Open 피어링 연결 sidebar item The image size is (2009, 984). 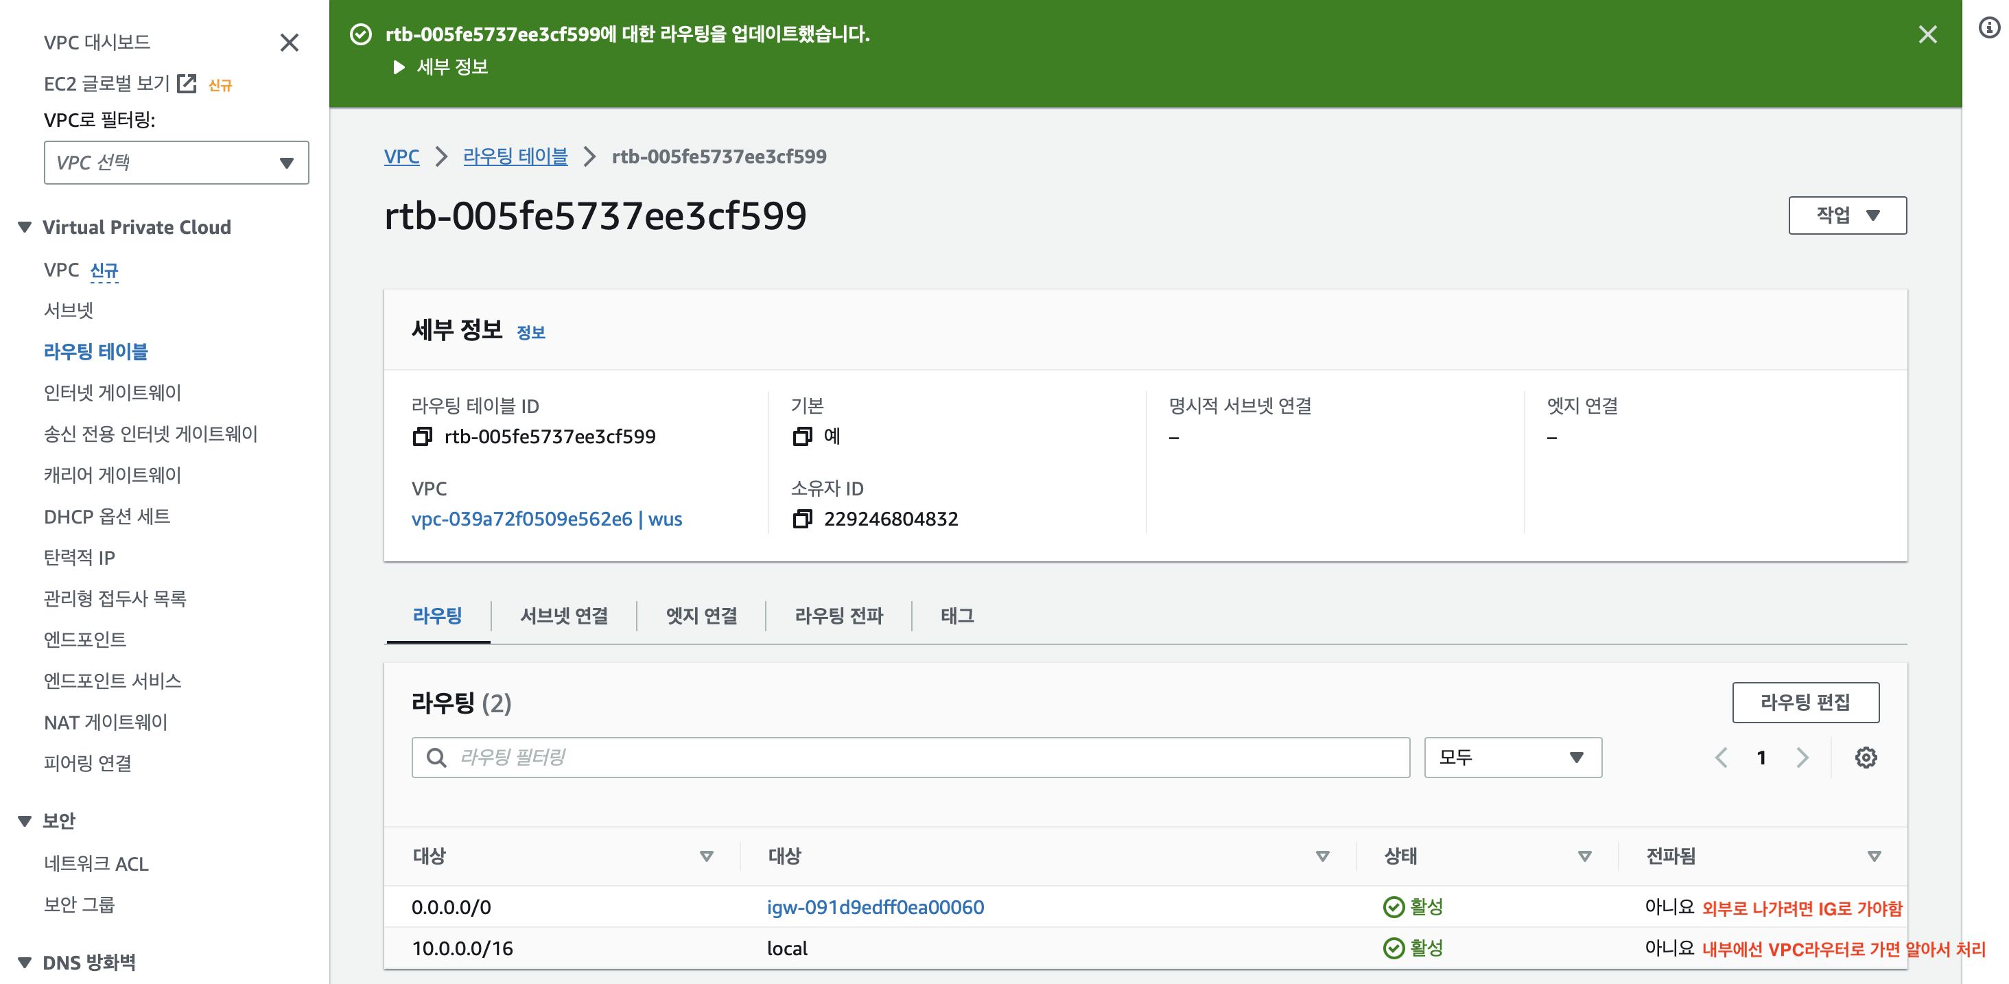point(87,763)
